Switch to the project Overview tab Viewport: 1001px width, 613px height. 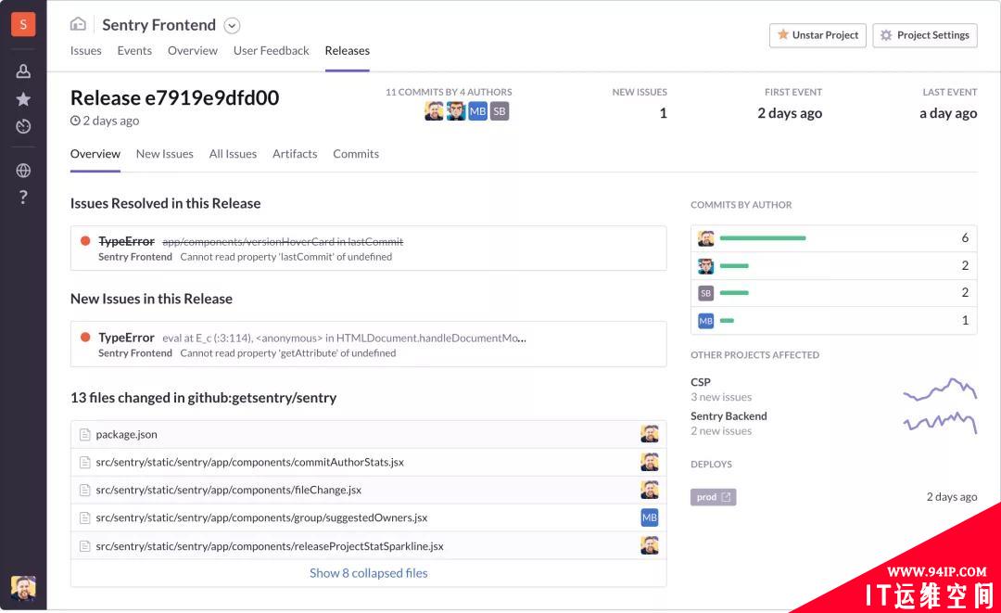click(x=192, y=50)
